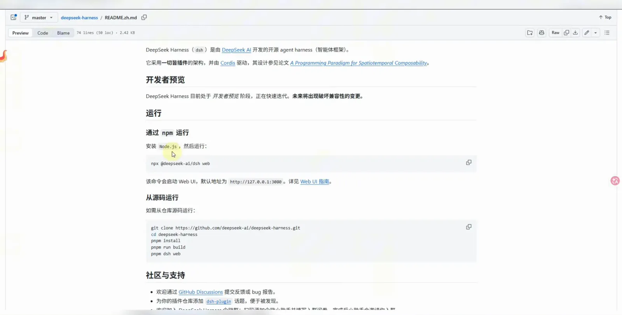
Task: Download the raw file
Action: pyautogui.click(x=575, y=33)
